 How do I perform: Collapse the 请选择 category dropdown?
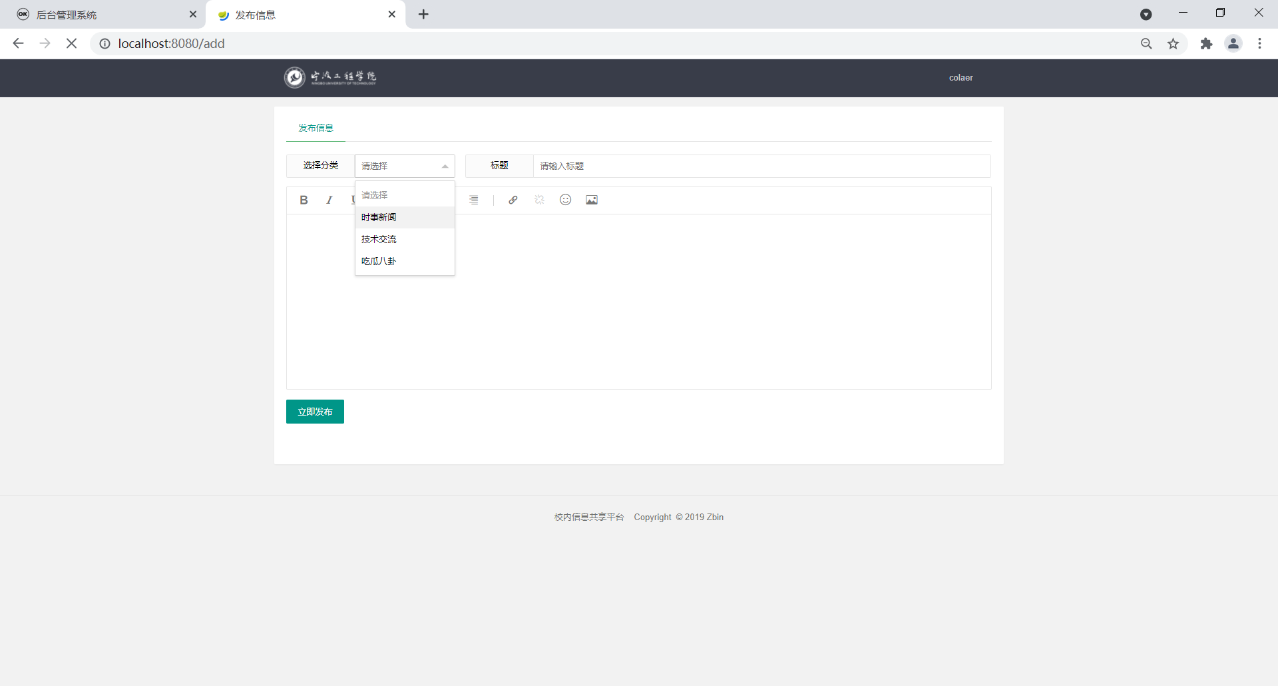(x=405, y=166)
